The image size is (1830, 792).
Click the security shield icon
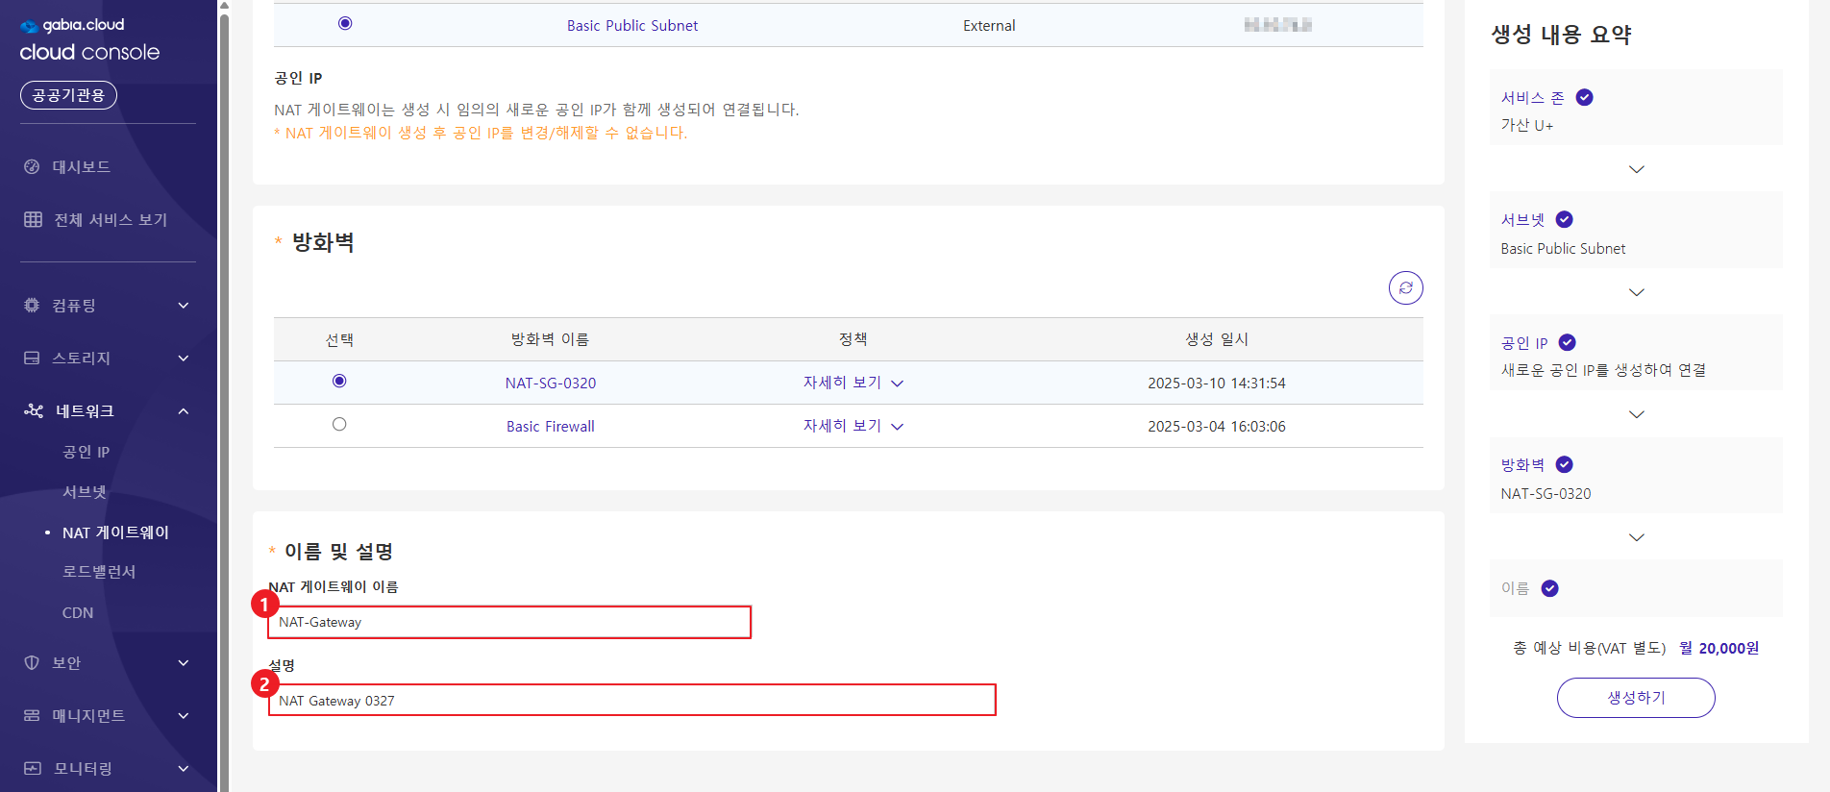pyautogui.click(x=32, y=662)
